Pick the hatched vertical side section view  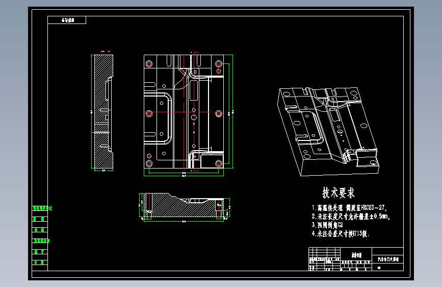[x=103, y=112]
